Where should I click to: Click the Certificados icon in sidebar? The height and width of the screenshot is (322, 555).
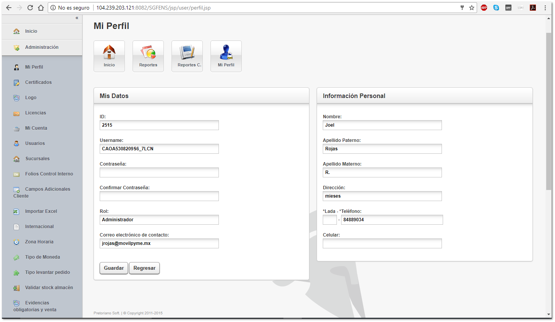point(16,82)
